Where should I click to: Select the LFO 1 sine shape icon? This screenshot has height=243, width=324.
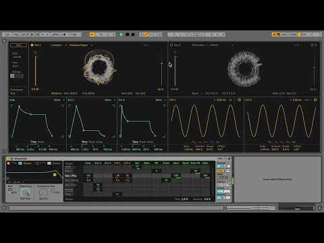[x=193, y=142]
